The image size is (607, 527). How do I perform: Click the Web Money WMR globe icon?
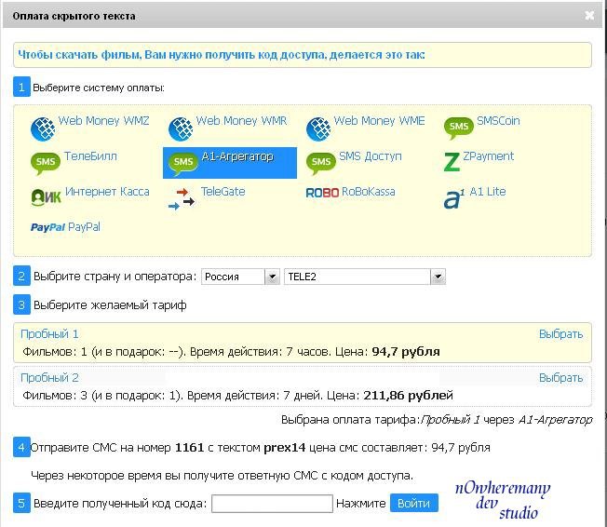pos(181,128)
